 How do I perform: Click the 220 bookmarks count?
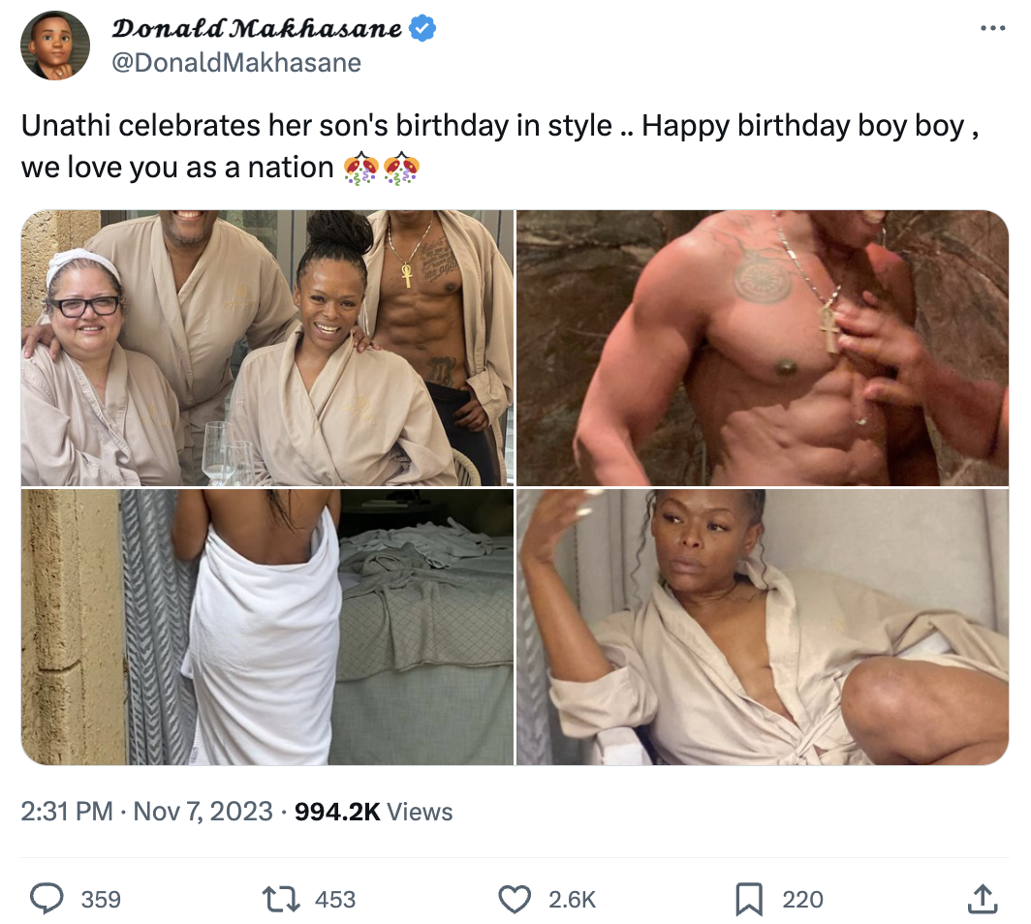[x=803, y=899]
